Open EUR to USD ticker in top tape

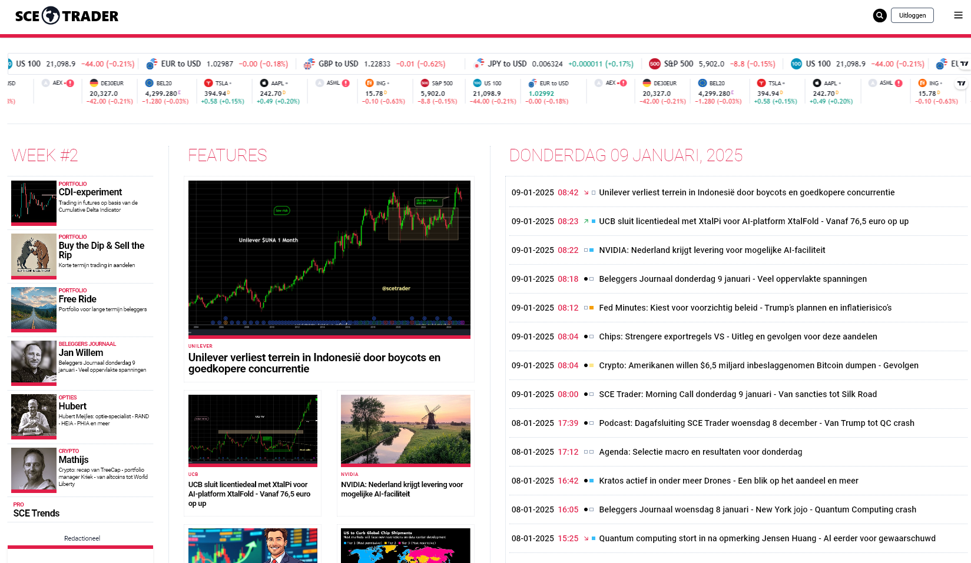click(x=217, y=64)
